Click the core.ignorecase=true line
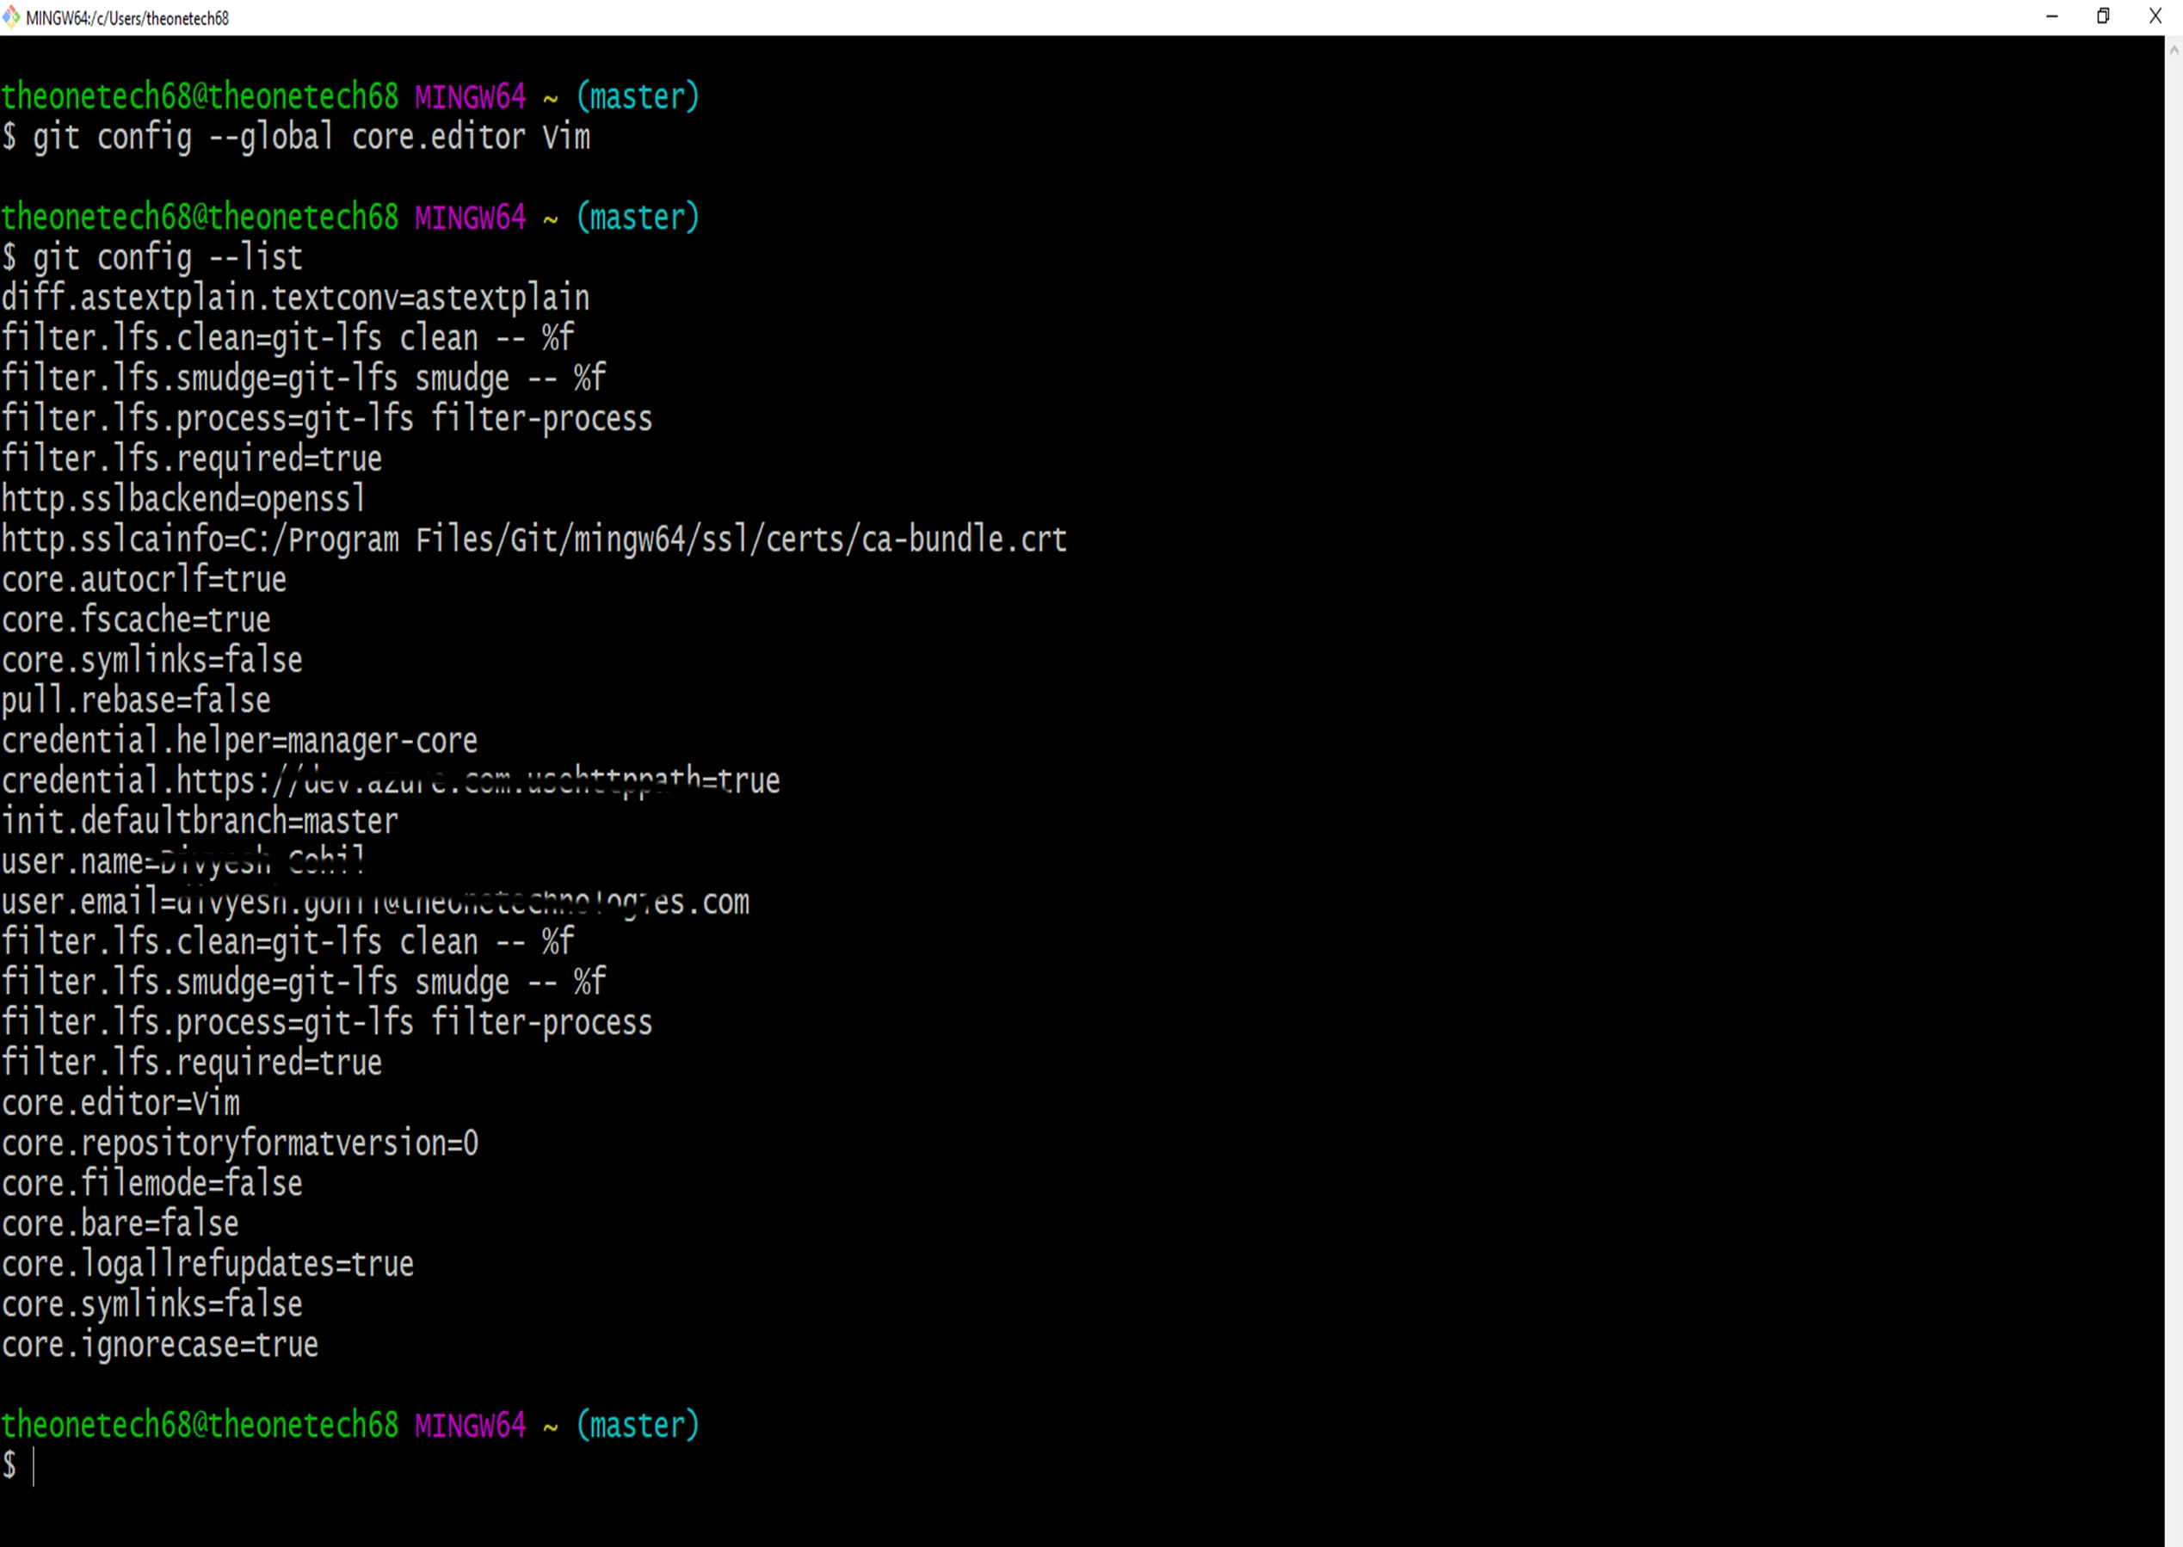2183x1547 pixels. [159, 1344]
